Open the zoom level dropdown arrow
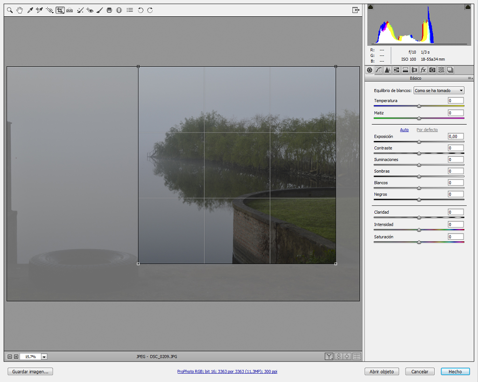This screenshot has height=382, width=478. click(44, 357)
